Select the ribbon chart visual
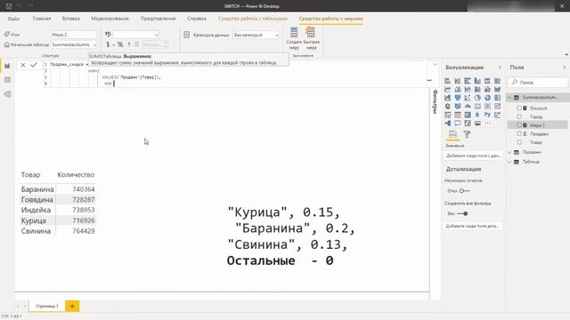570x320 pixels. (x=497, y=89)
